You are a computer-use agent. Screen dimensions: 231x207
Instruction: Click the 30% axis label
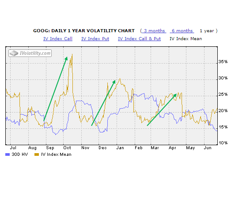pos(223,78)
